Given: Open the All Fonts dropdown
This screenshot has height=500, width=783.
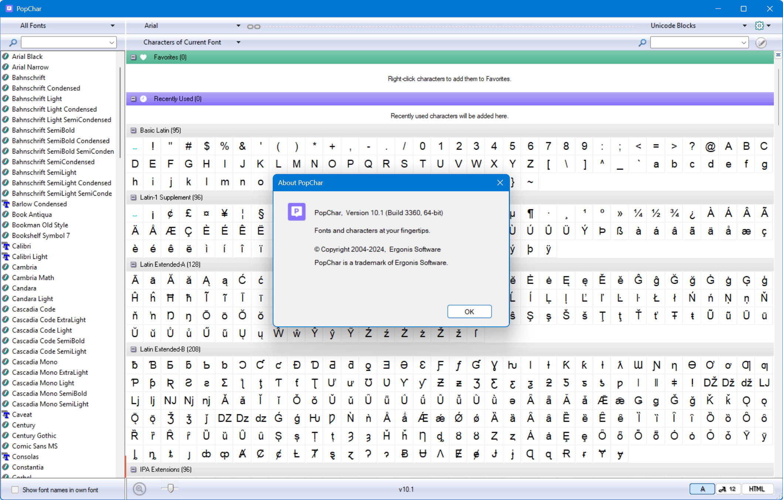Looking at the screenshot, I should point(67,25).
